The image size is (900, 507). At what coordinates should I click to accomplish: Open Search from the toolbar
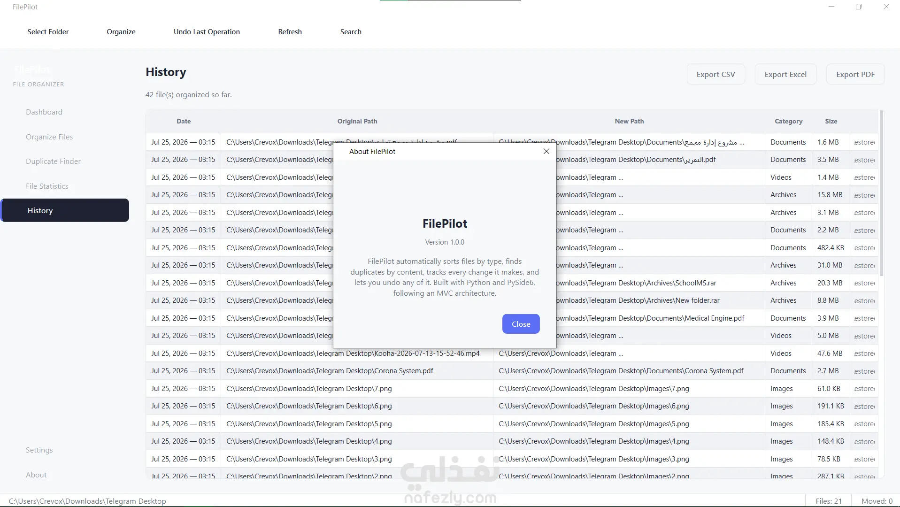tap(351, 32)
